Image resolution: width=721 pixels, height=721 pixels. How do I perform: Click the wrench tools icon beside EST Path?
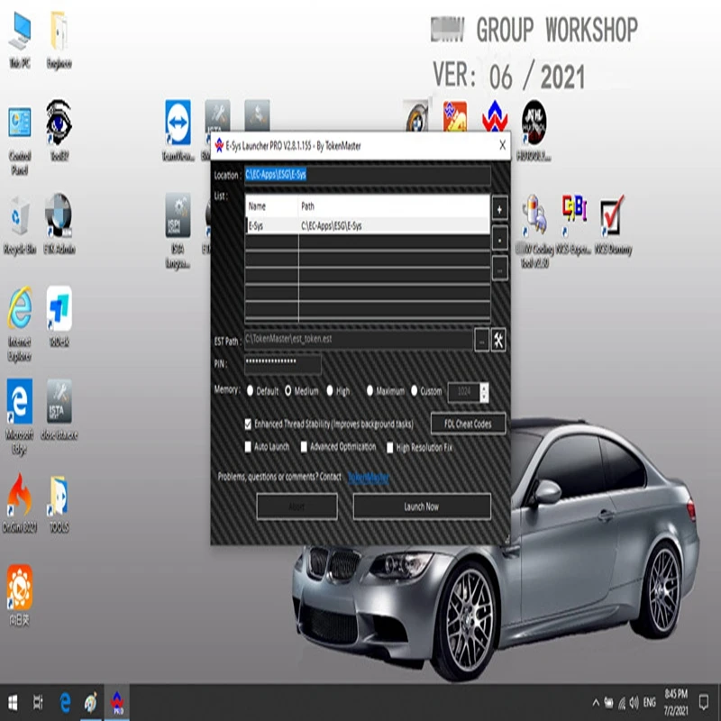(498, 341)
